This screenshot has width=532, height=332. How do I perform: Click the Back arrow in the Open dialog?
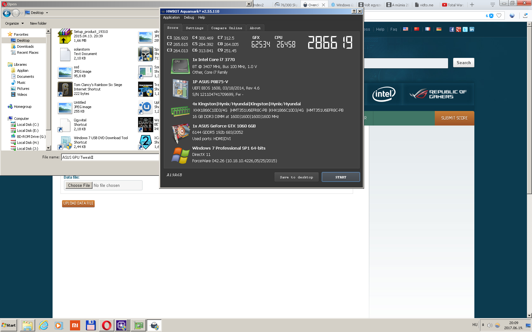click(x=7, y=13)
